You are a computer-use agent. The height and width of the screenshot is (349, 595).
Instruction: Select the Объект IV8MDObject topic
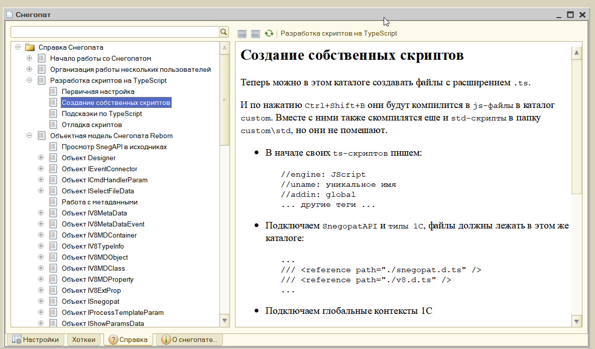pyautogui.click(x=95, y=257)
